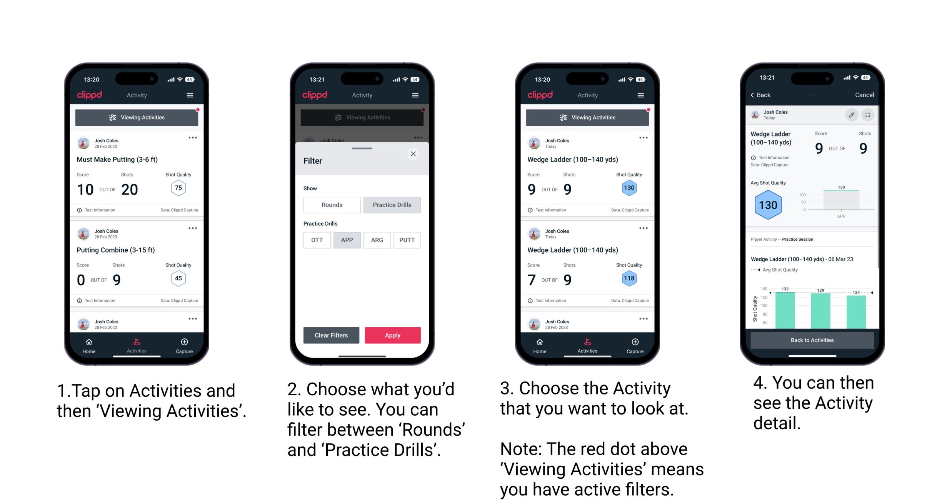932x501 pixels.
Task: Tap Apply button to confirm filters
Action: (x=393, y=335)
